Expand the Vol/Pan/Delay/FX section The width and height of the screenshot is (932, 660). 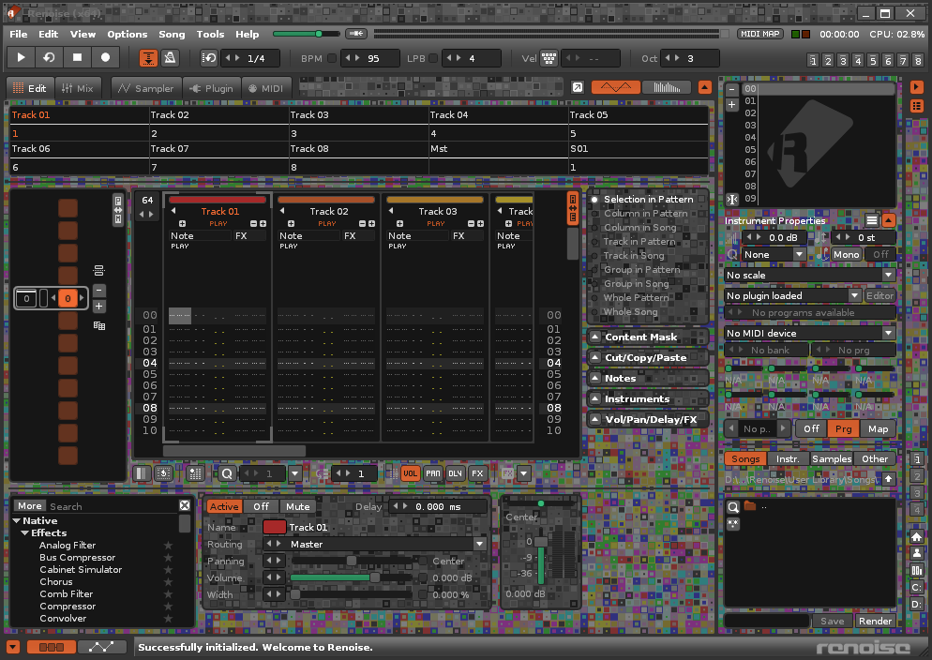tap(594, 419)
